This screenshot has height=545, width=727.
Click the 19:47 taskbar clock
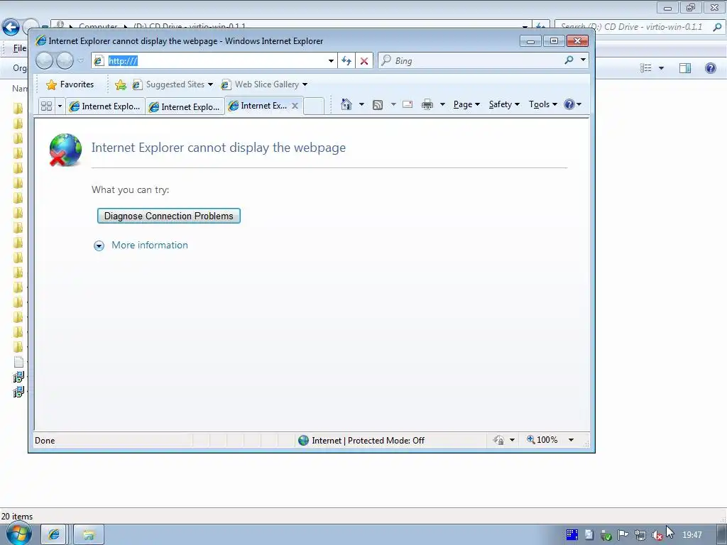tap(692, 535)
